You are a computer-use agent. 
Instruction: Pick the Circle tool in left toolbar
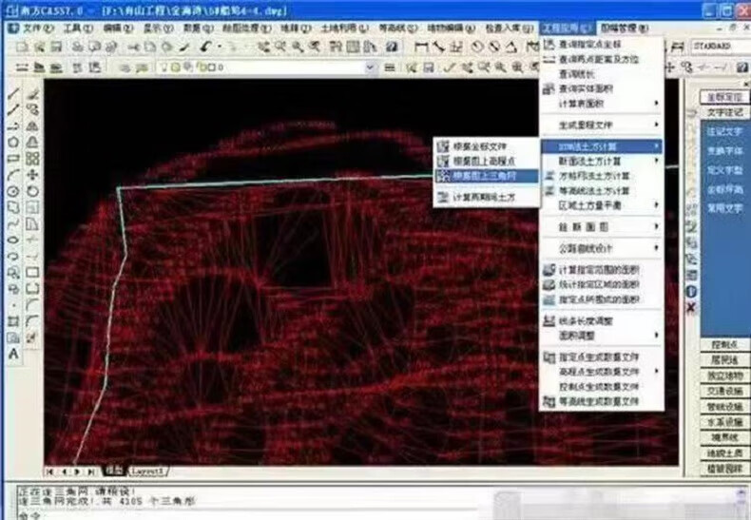13,191
